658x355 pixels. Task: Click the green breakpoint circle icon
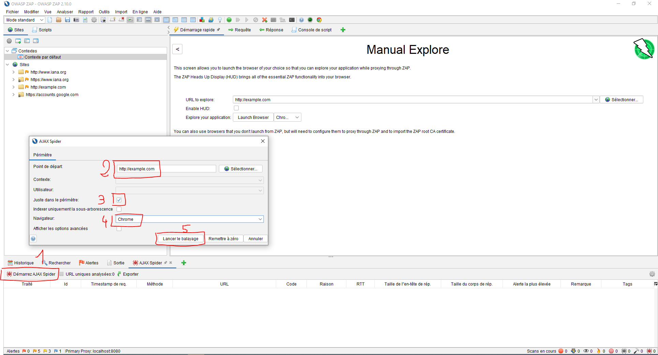click(x=229, y=20)
